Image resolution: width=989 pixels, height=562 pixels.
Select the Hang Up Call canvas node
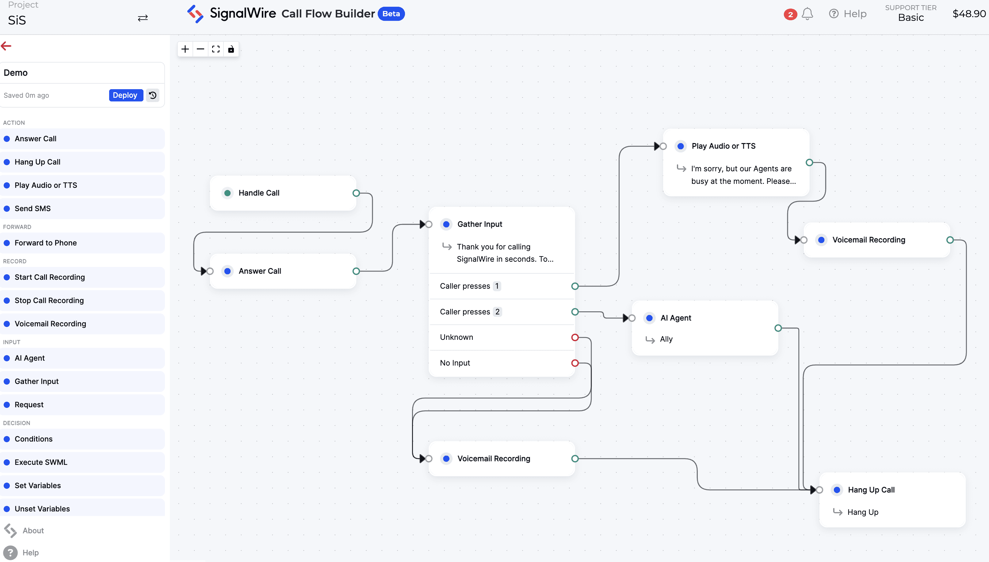coord(892,500)
